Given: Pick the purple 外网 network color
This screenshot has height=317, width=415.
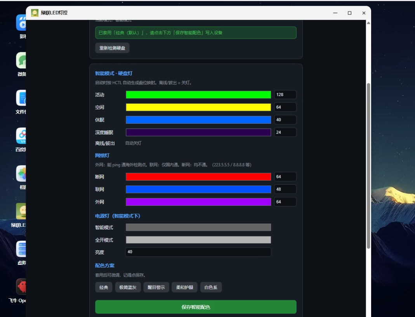Looking at the screenshot, I should tap(198, 202).
